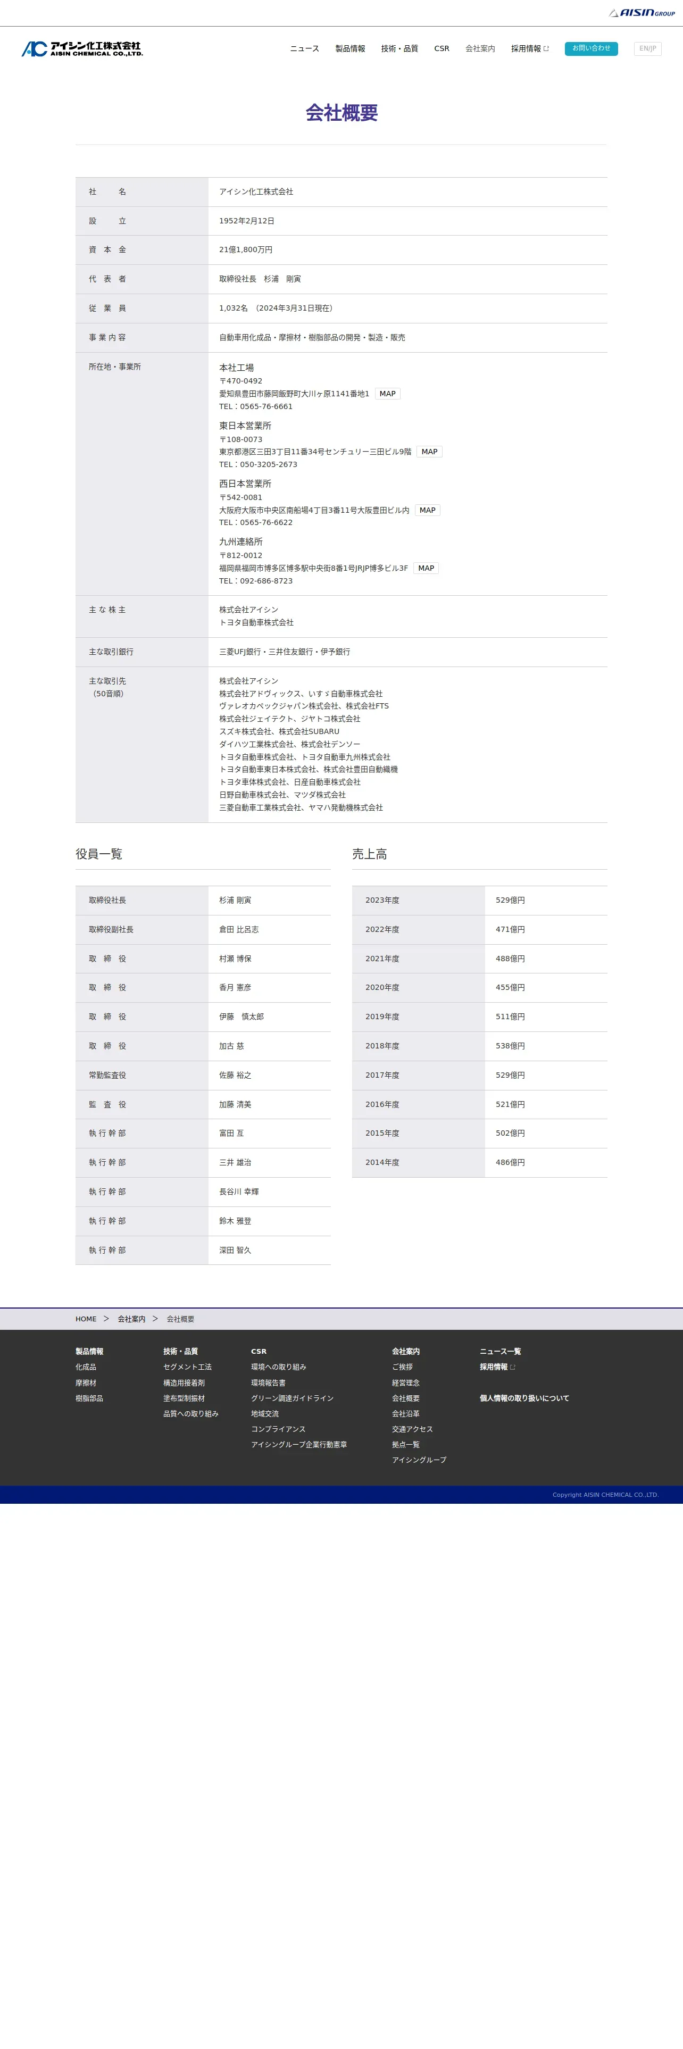
Task: Open ご挨拶 footer link
Action: pos(402,1367)
